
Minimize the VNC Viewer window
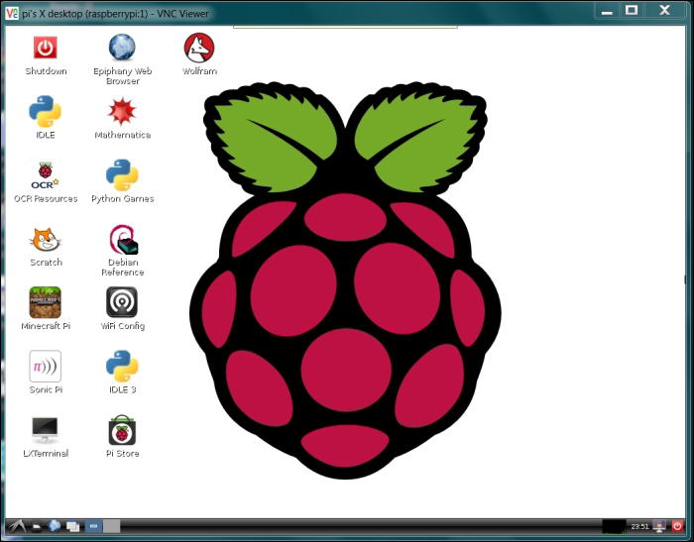[x=607, y=11]
